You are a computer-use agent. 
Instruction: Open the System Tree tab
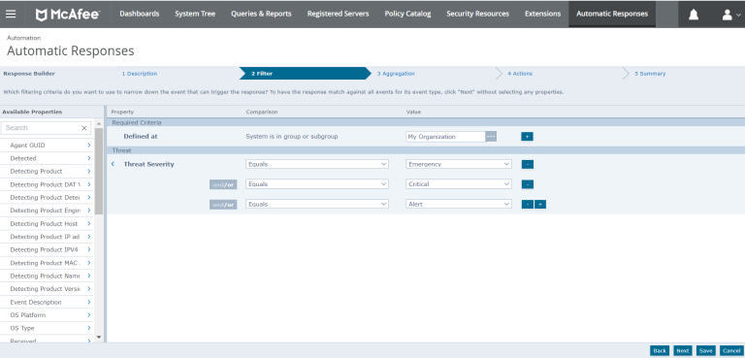pos(195,14)
